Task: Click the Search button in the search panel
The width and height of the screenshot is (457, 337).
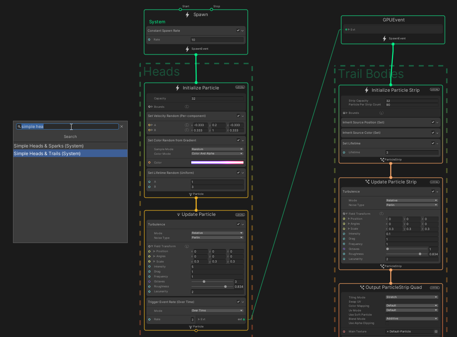Action: point(70,136)
